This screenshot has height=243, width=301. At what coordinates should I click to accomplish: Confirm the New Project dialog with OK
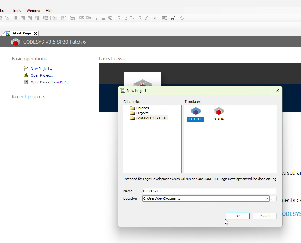(x=238, y=216)
